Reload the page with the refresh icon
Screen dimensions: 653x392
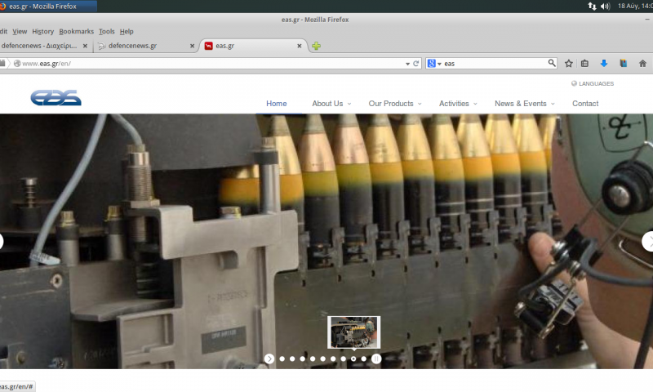[415, 63]
